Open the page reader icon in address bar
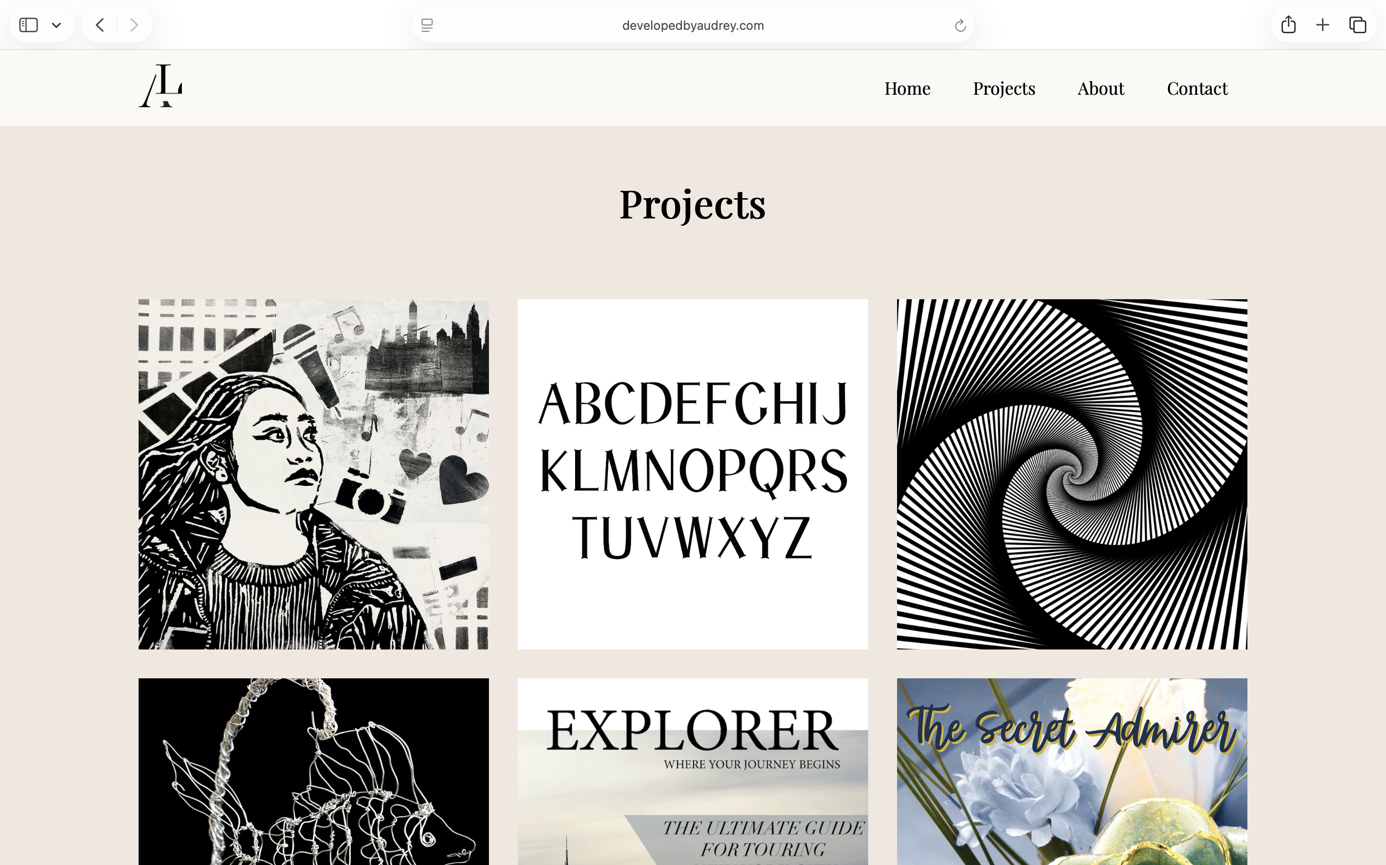Image resolution: width=1386 pixels, height=865 pixels. pyautogui.click(x=427, y=25)
